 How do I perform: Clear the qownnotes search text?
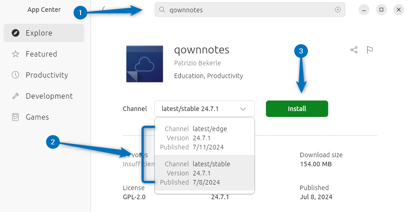[338, 10]
